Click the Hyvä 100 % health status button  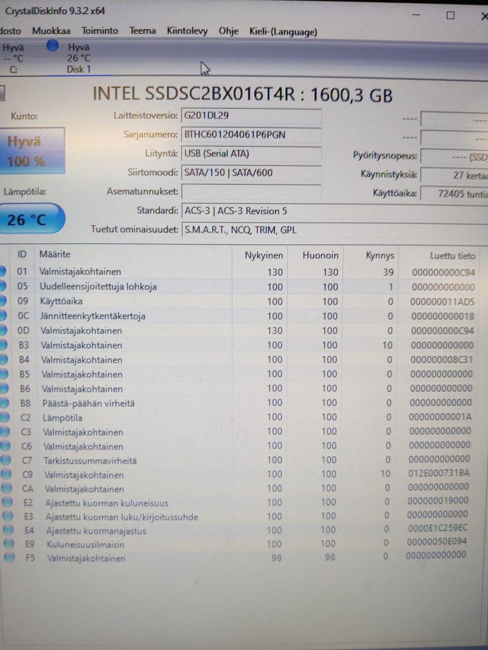(32, 151)
